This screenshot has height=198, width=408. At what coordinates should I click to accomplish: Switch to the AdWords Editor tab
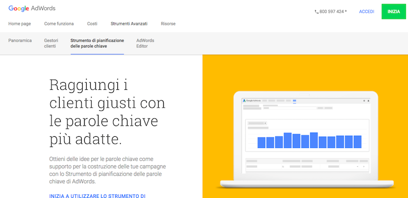pos(145,43)
